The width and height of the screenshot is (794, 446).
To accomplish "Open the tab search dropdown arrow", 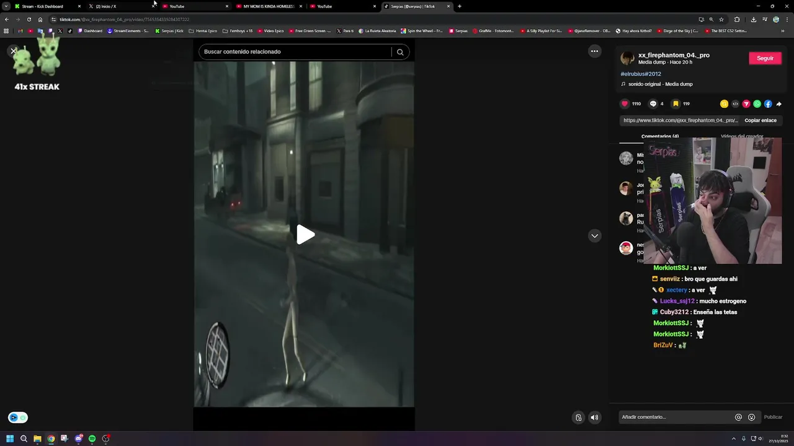I will 6,6.
